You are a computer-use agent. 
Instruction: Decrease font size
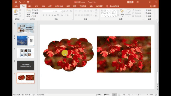67,11
